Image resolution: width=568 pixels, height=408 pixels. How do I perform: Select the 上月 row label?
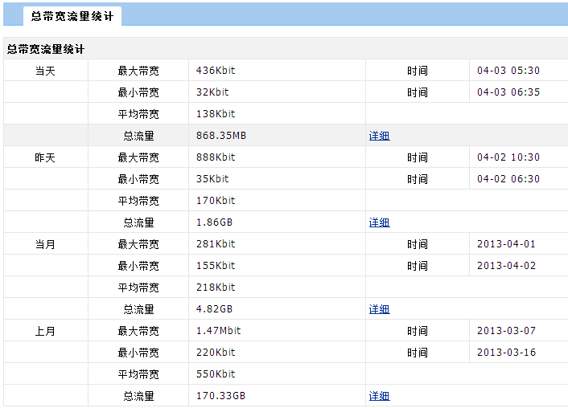tap(45, 331)
